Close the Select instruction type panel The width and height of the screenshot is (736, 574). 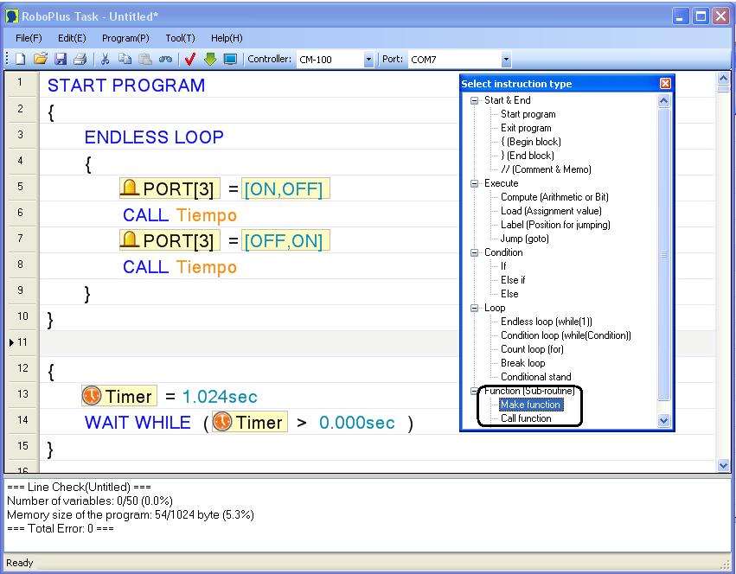pyautogui.click(x=665, y=84)
